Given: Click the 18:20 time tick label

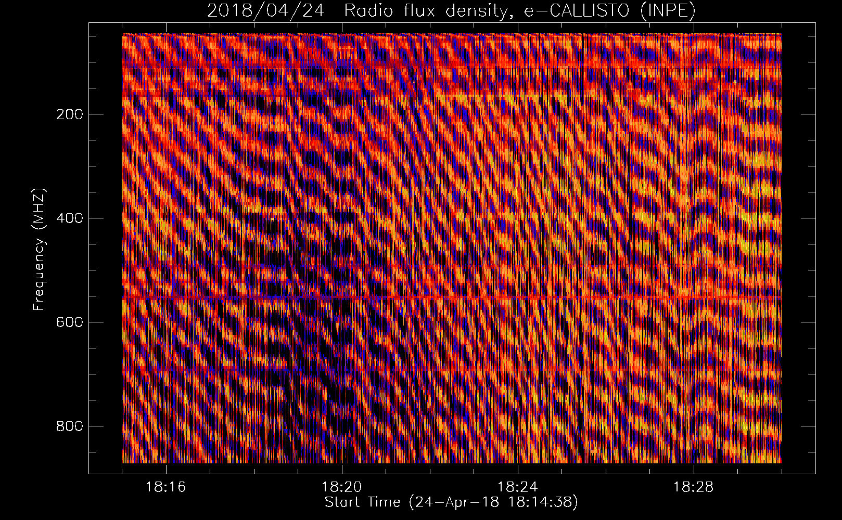Looking at the screenshot, I should (x=342, y=487).
